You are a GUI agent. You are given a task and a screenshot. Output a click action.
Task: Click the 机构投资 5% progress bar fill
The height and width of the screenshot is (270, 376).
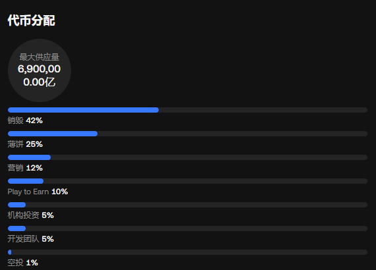(x=16, y=205)
